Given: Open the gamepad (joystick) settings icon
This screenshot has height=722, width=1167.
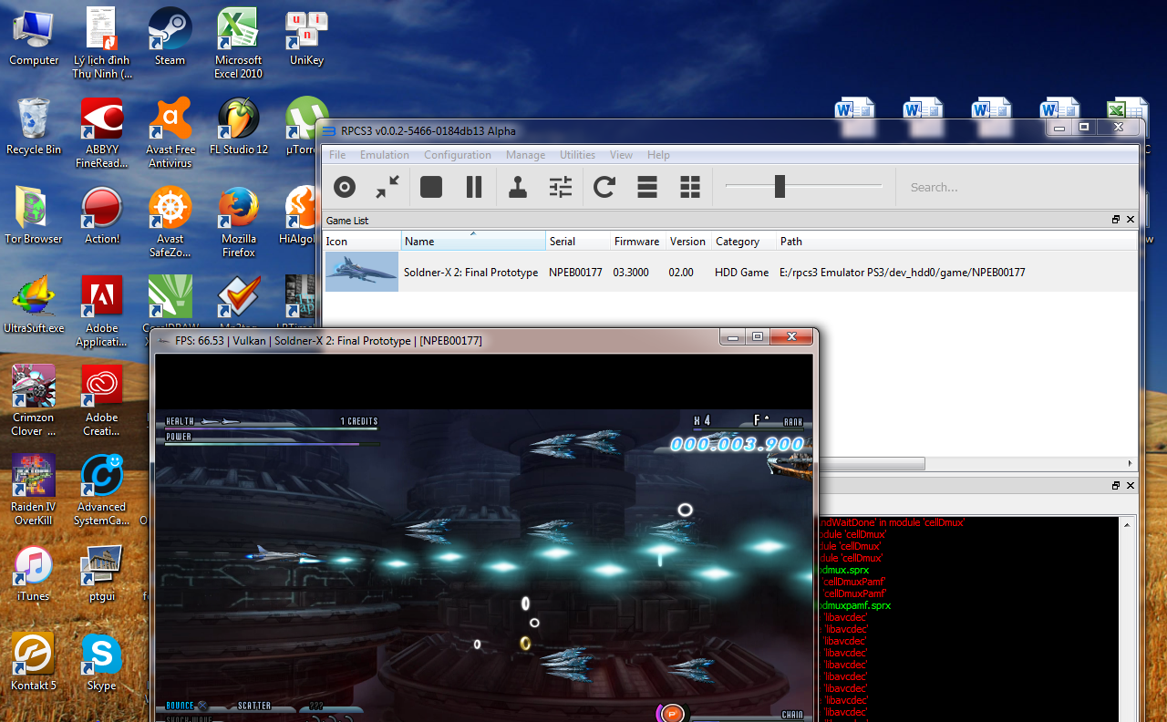Looking at the screenshot, I should point(518,188).
